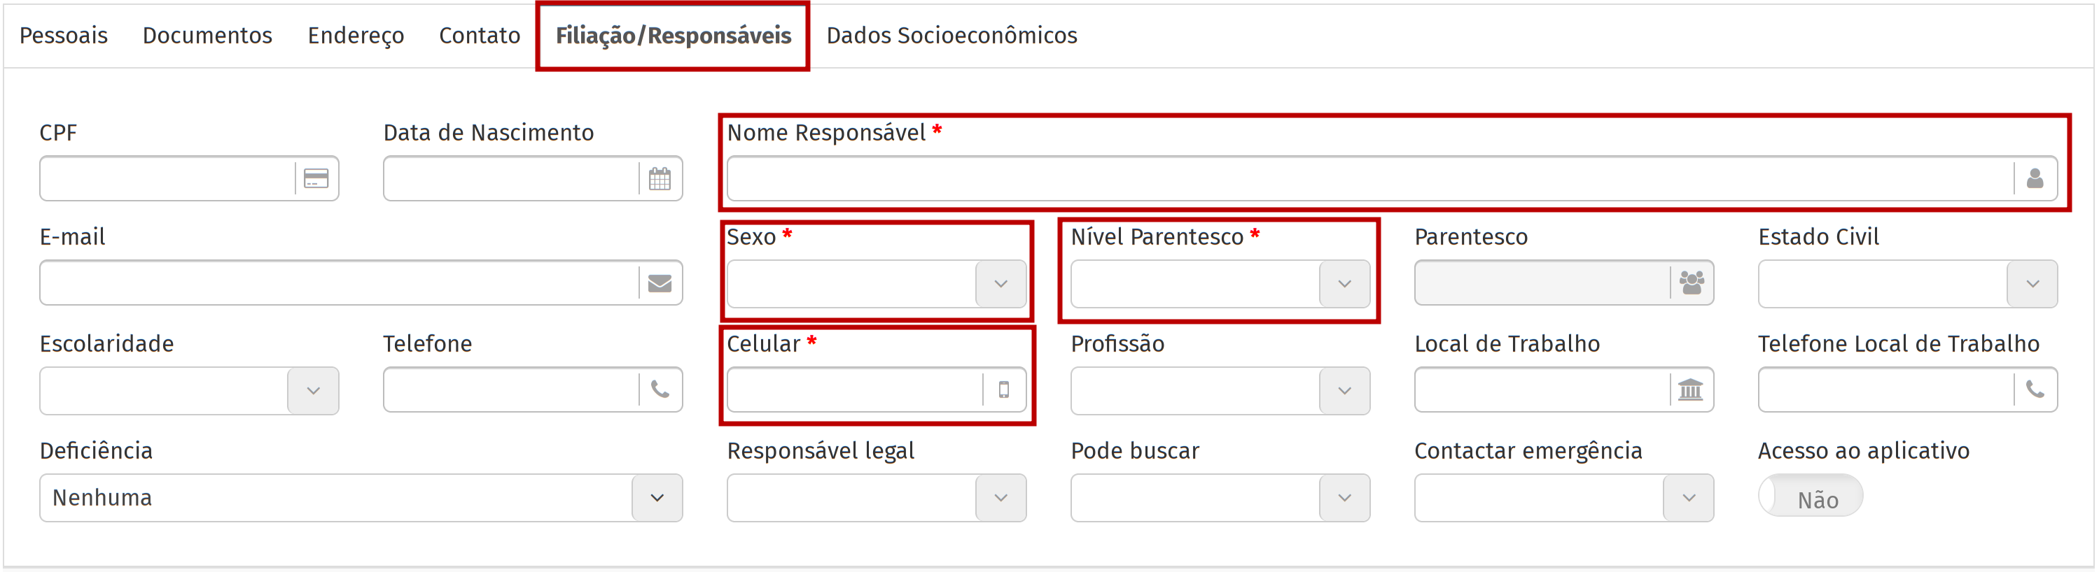Viewport: 2099px width, 572px height.
Task: Go to the Endereço tab
Action: [x=355, y=36]
